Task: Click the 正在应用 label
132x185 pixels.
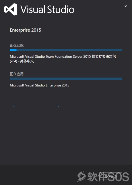Action: click(17, 74)
